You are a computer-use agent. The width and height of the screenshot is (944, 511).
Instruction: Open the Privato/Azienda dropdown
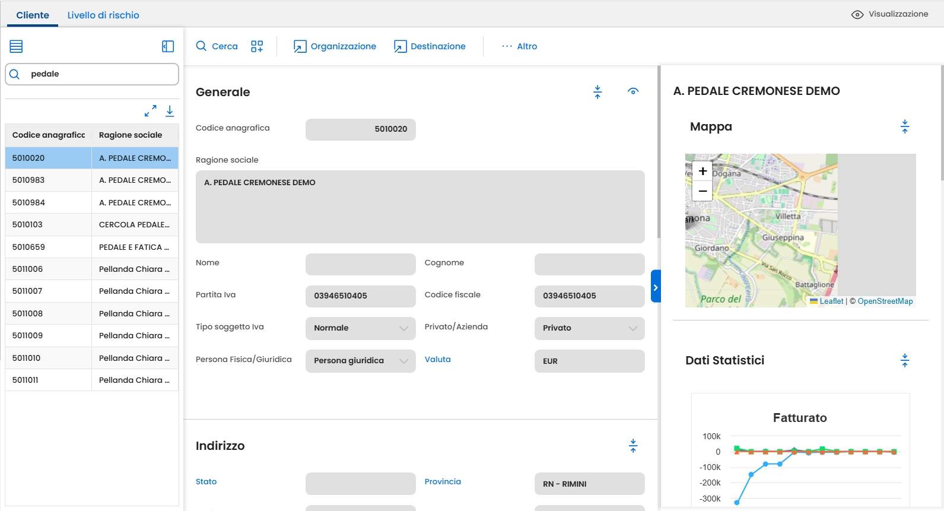[589, 328]
